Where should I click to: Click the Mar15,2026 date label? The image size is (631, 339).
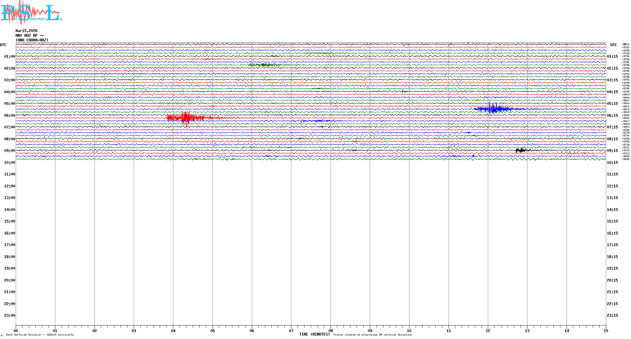click(x=26, y=31)
